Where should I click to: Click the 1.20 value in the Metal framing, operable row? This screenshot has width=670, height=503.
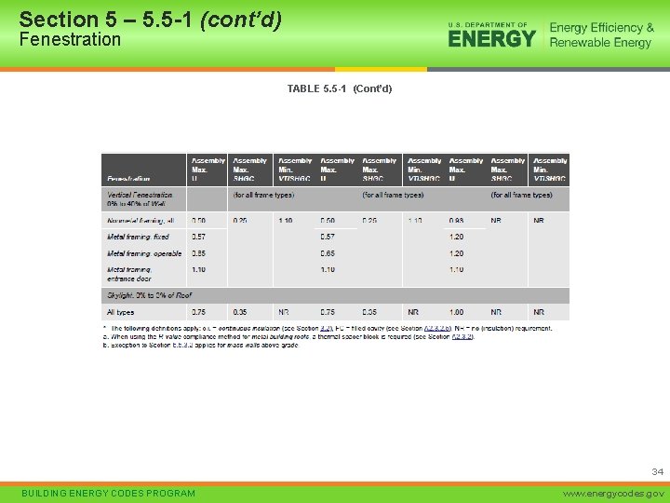pos(456,253)
